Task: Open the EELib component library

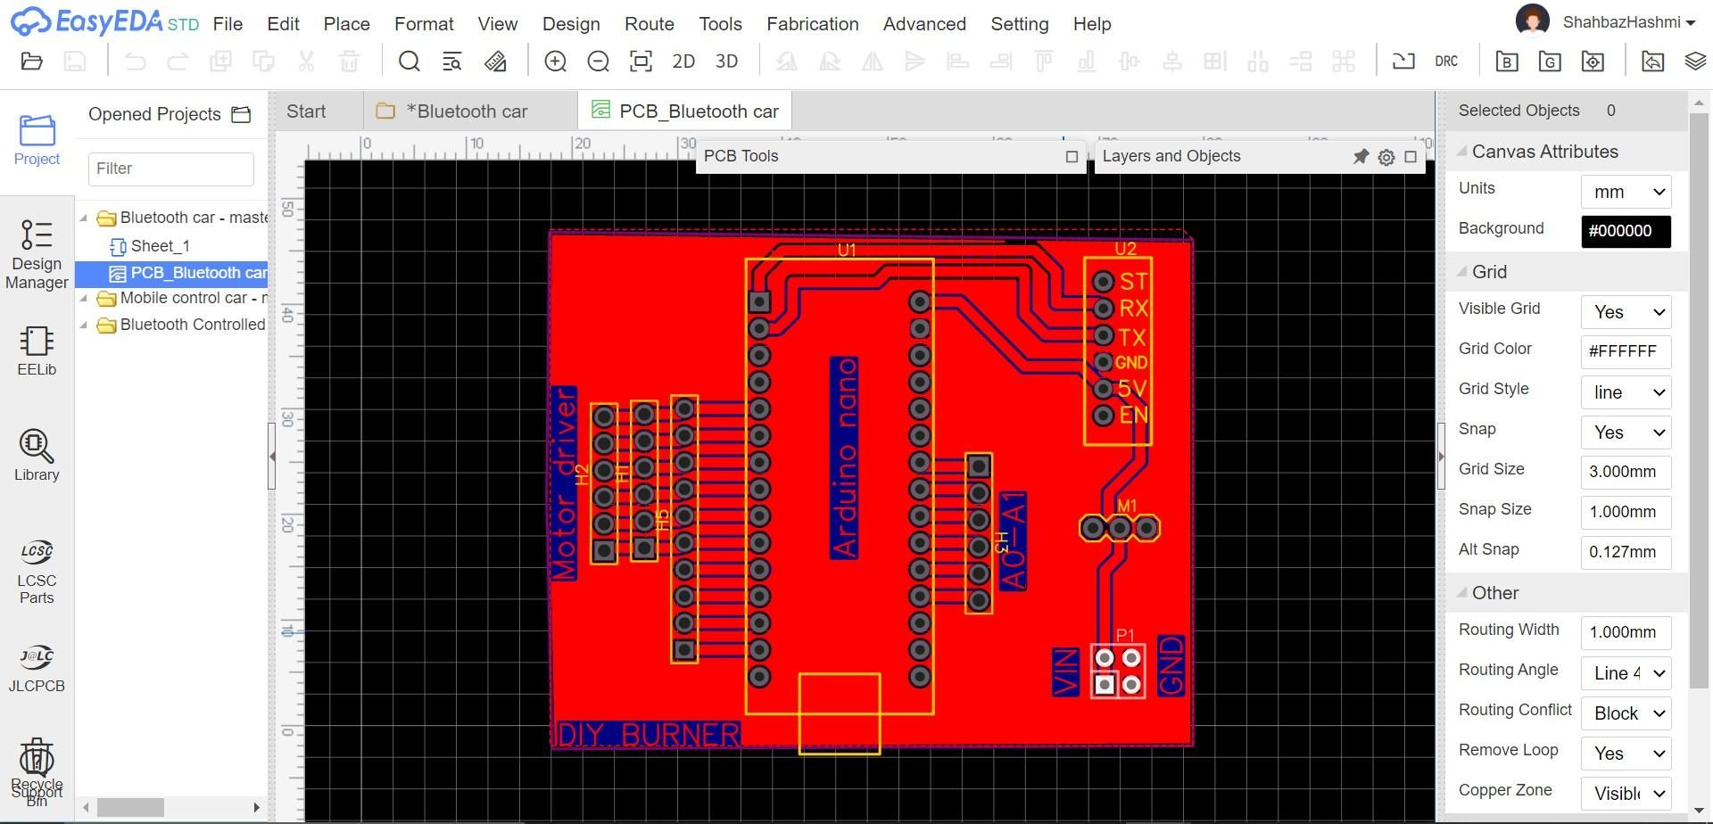Action: 37,350
